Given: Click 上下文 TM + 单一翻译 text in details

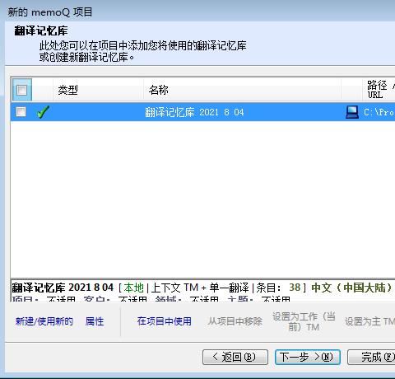Looking at the screenshot, I should coord(200,288).
